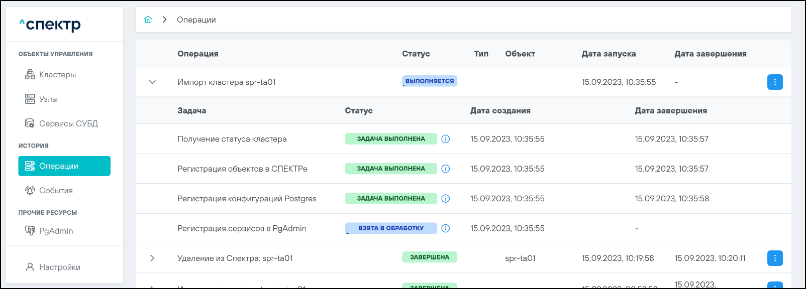Screen dimensions: 806x289
Task: Open Настройки in sidebar
Action: click(59, 267)
